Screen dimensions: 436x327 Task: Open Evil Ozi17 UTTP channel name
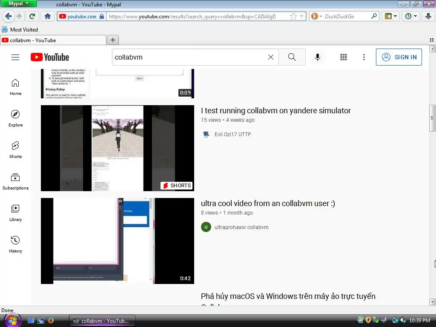(233, 134)
